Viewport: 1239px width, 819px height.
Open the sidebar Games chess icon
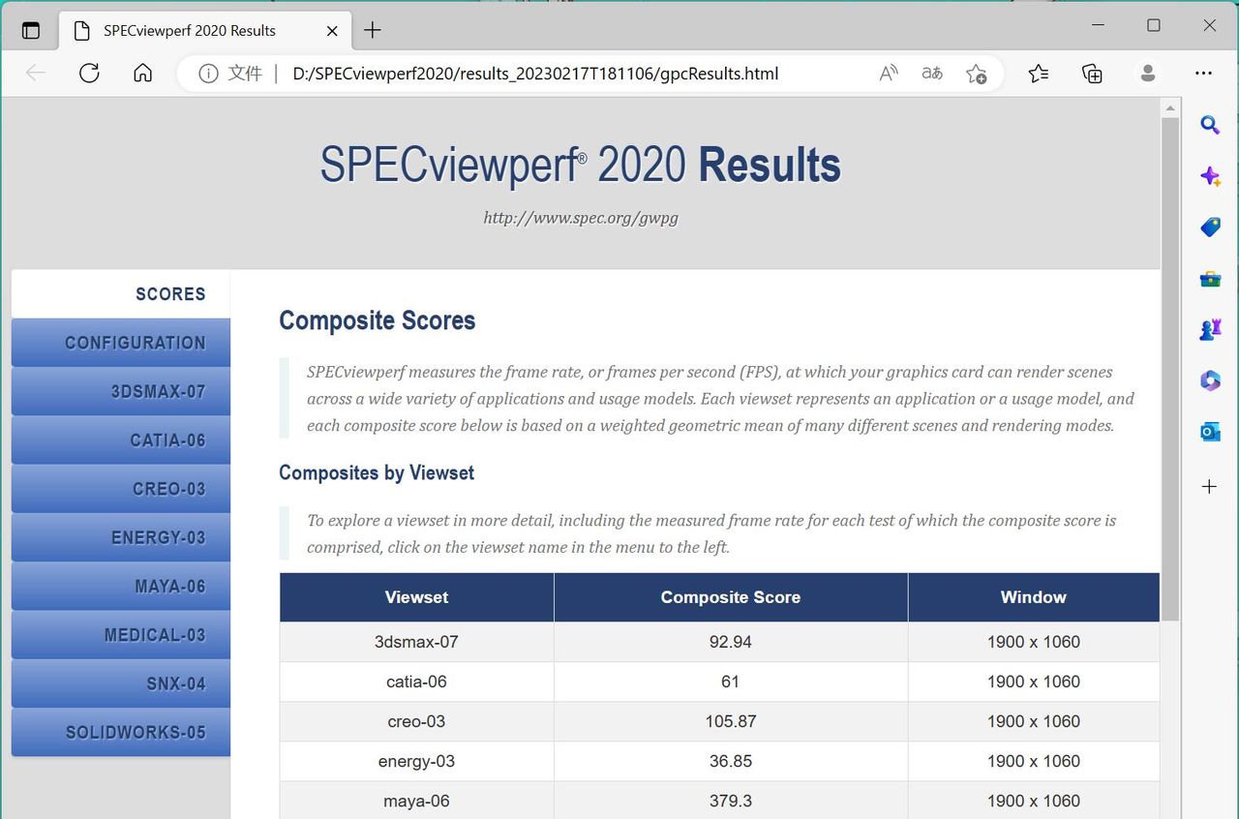pyautogui.click(x=1210, y=330)
